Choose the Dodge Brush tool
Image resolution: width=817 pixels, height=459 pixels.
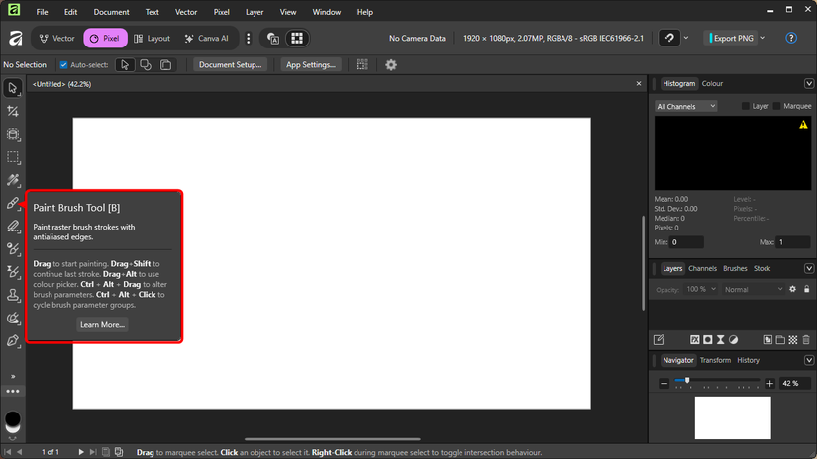pos(13,248)
